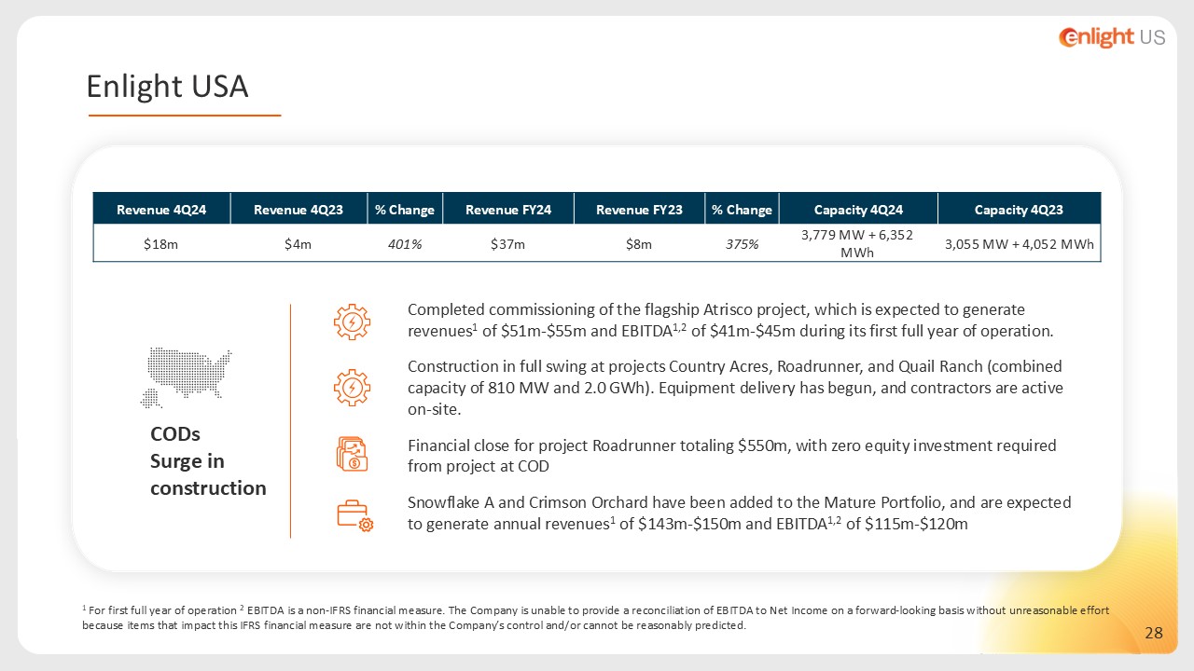The height and width of the screenshot is (671, 1194).
Task: Select the 401% change cell
Action: click(405, 244)
